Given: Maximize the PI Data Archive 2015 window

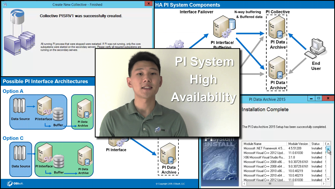Looking at the screenshot, I should click(318, 99).
